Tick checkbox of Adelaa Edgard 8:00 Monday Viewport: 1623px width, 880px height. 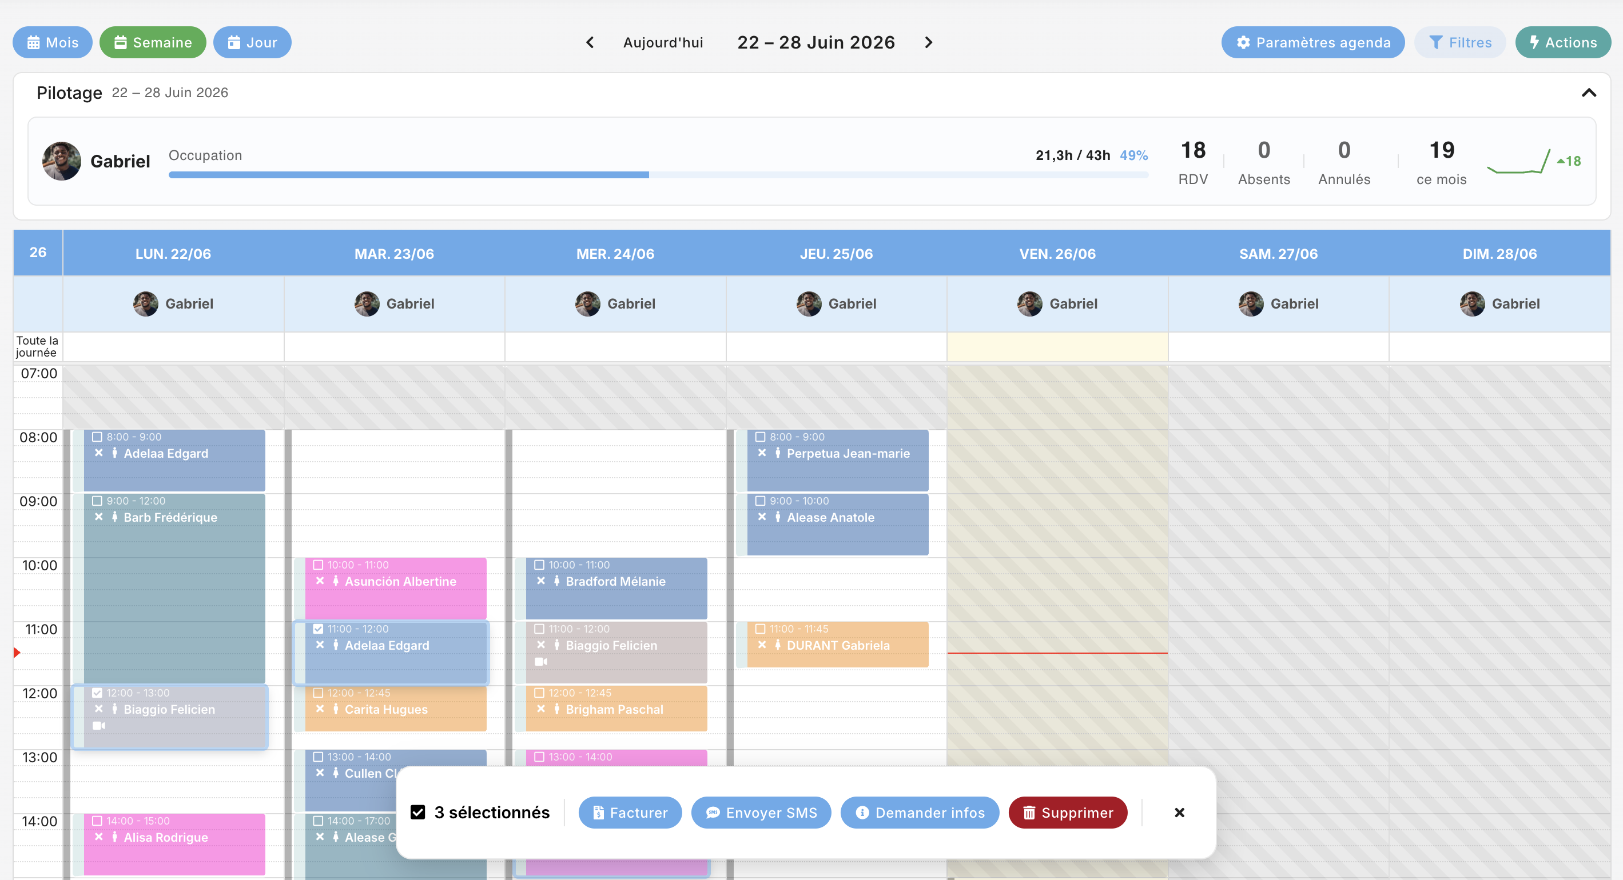pos(97,437)
